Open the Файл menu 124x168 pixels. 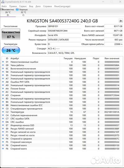coord(4,6)
